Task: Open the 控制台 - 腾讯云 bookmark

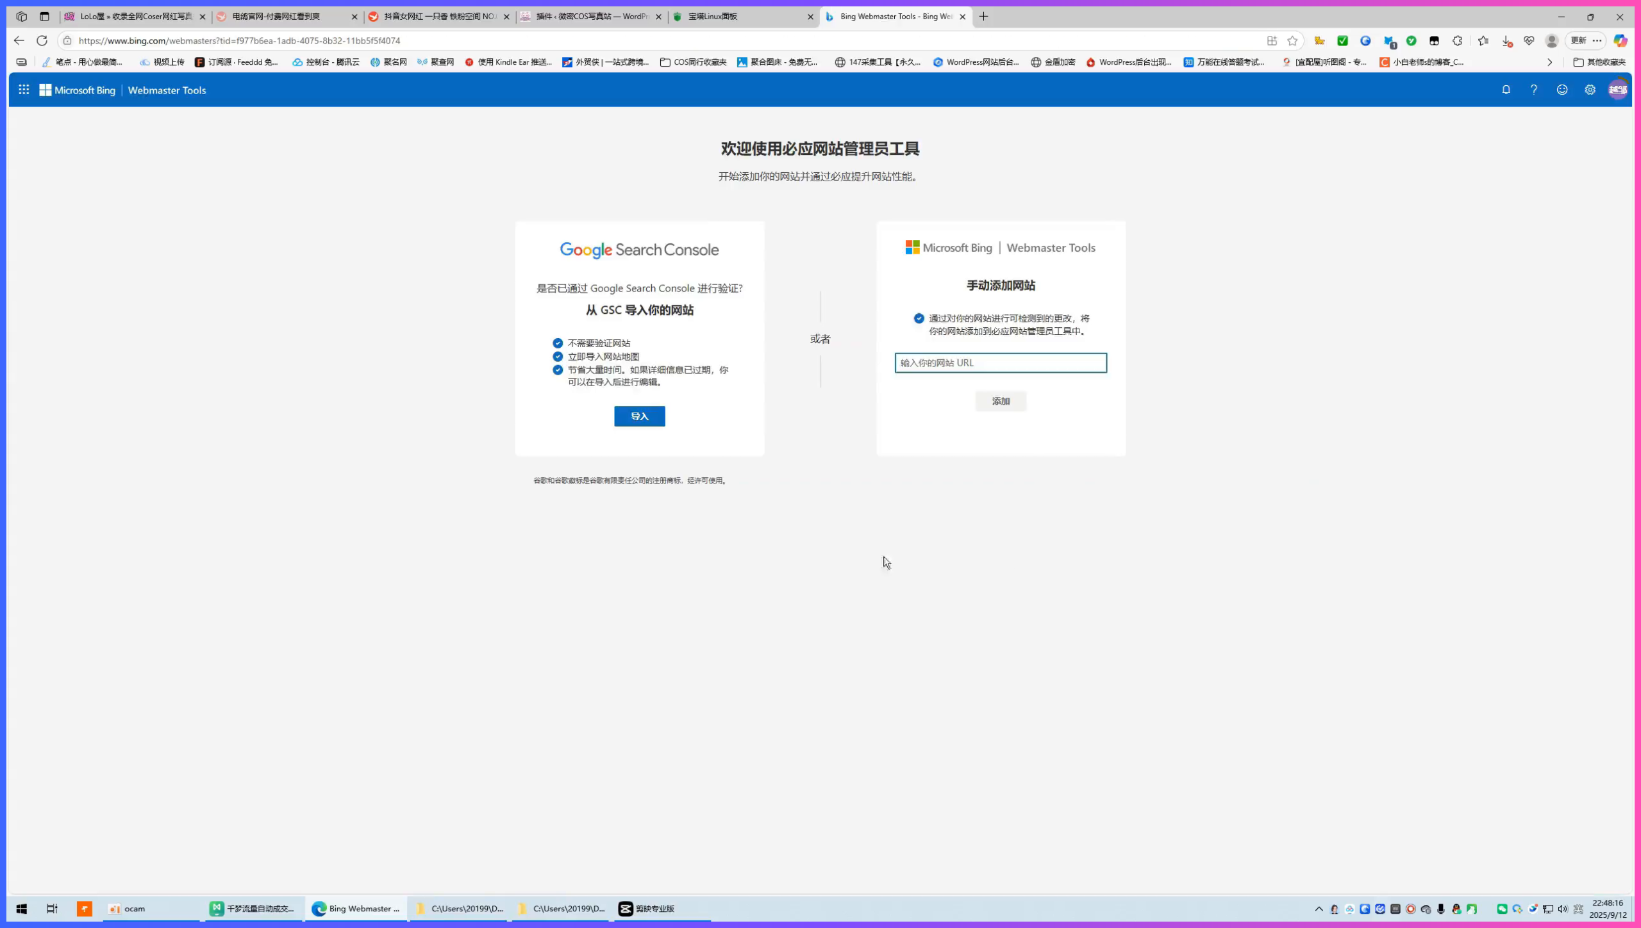Action: (x=326, y=62)
